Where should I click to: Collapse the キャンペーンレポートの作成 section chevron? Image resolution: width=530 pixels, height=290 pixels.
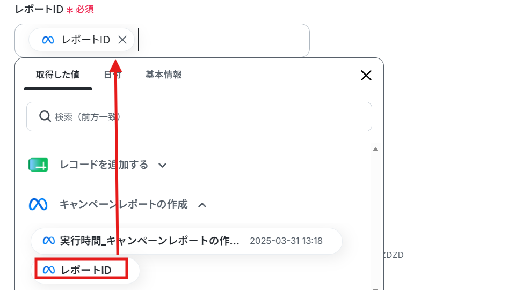(202, 205)
